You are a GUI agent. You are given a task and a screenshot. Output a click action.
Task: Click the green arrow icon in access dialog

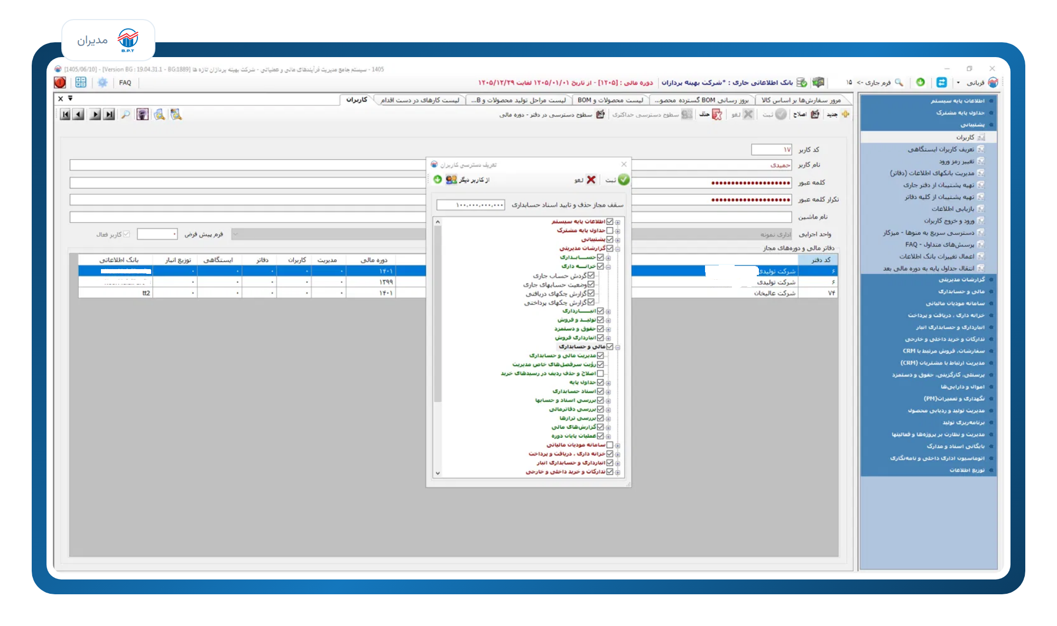[438, 180]
